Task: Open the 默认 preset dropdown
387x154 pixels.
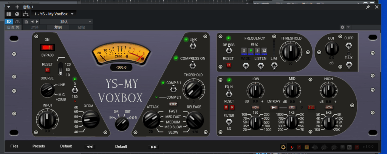Action: point(66,21)
